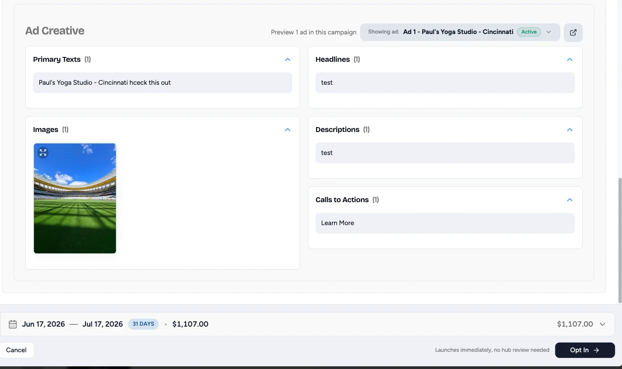The image size is (622, 369).
Task: Click the page vertical scrollbar
Action: pyautogui.click(x=619, y=240)
